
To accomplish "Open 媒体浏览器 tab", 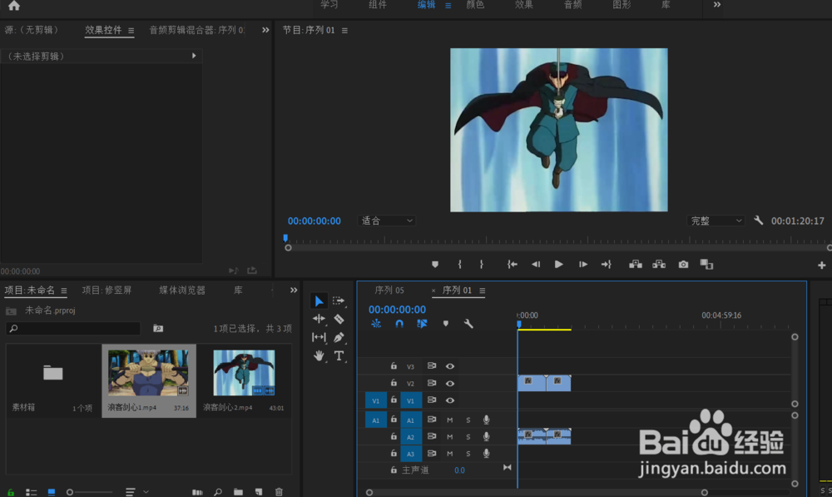I will (182, 290).
